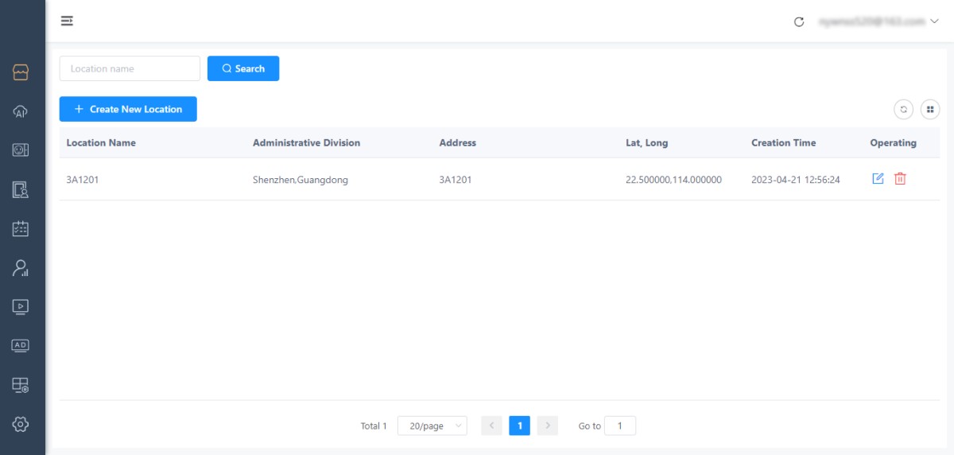Edit the 3A1201 location entry
Viewport: 954px width, 455px height.
pyautogui.click(x=878, y=179)
